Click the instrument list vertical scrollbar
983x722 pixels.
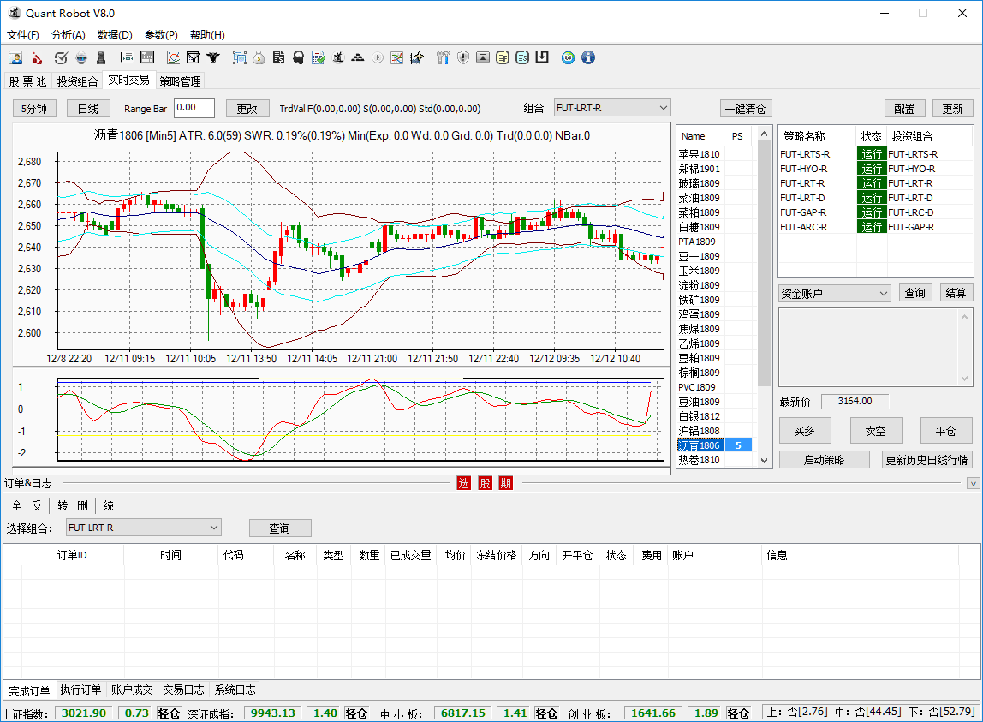click(764, 296)
